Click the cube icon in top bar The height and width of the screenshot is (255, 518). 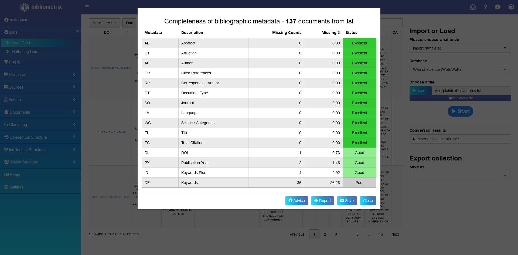point(511,7)
